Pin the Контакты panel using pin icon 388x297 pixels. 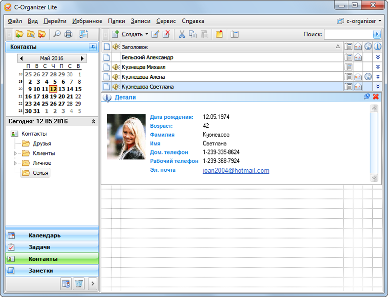(92, 47)
